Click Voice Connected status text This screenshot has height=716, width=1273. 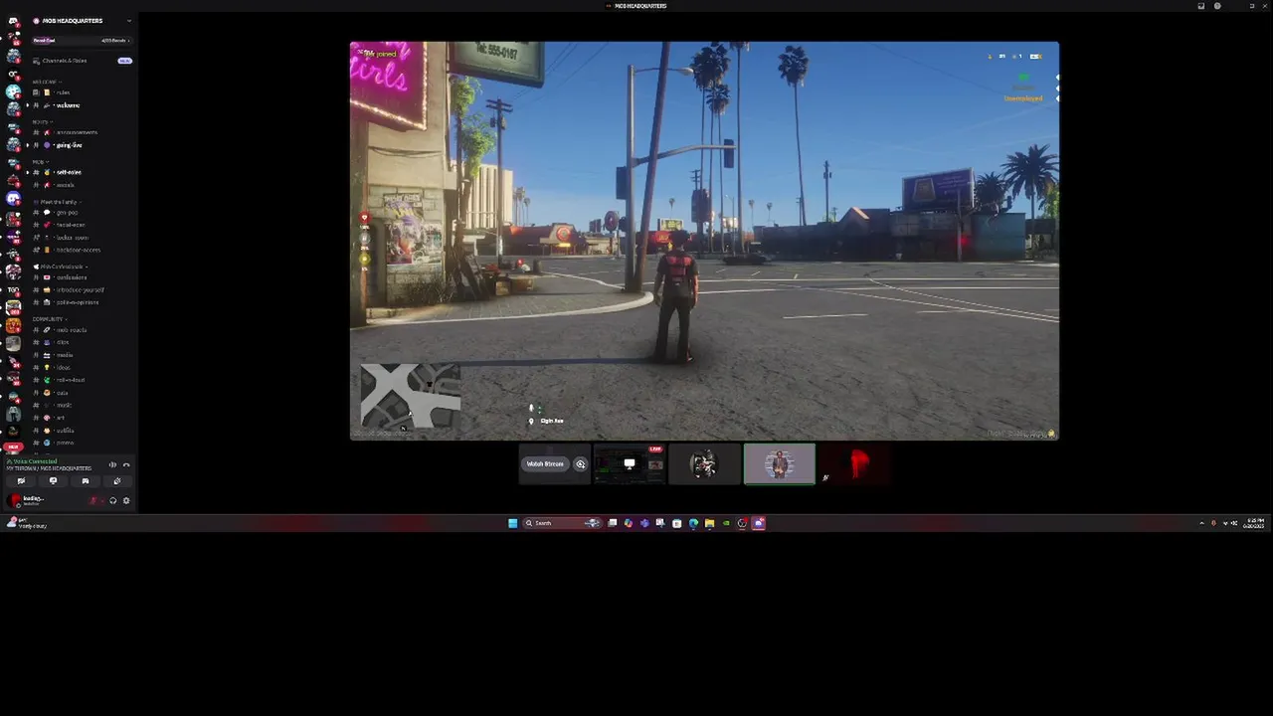click(35, 461)
